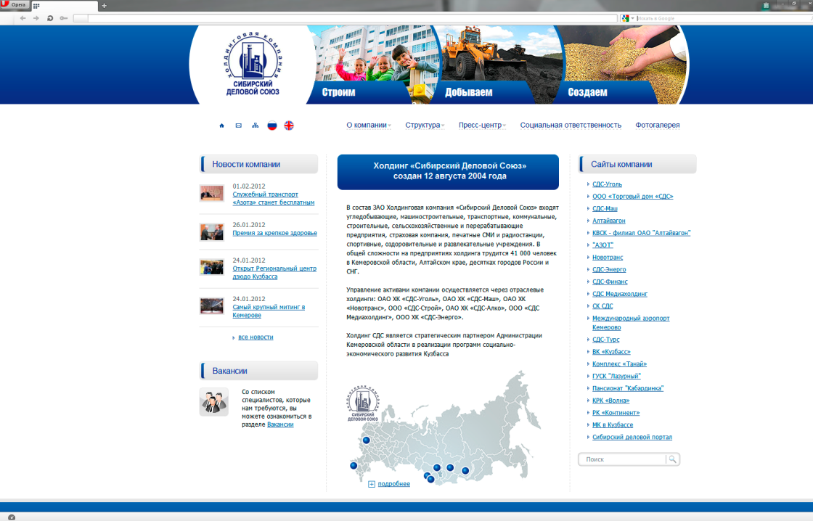Click the status bar icon at bottom left

(12, 517)
